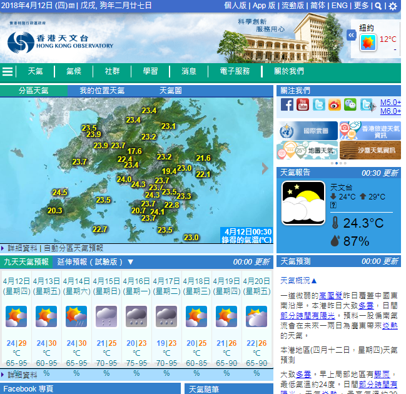Image resolution: width=406 pixels, height=394 pixels.
Task: Collapse world weather panel with double-chevron
Action: coord(351,36)
